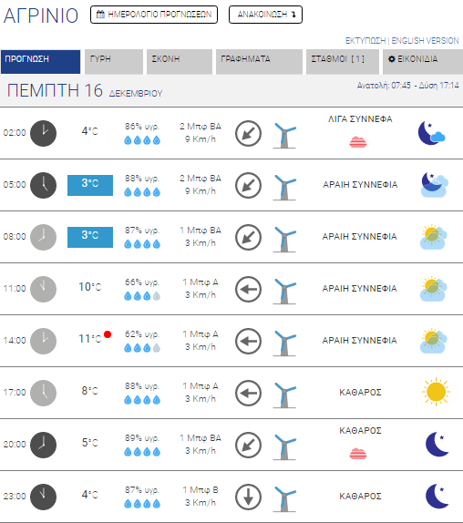Click the 02:00 moon-and-cloud weather icon

[x=432, y=133]
